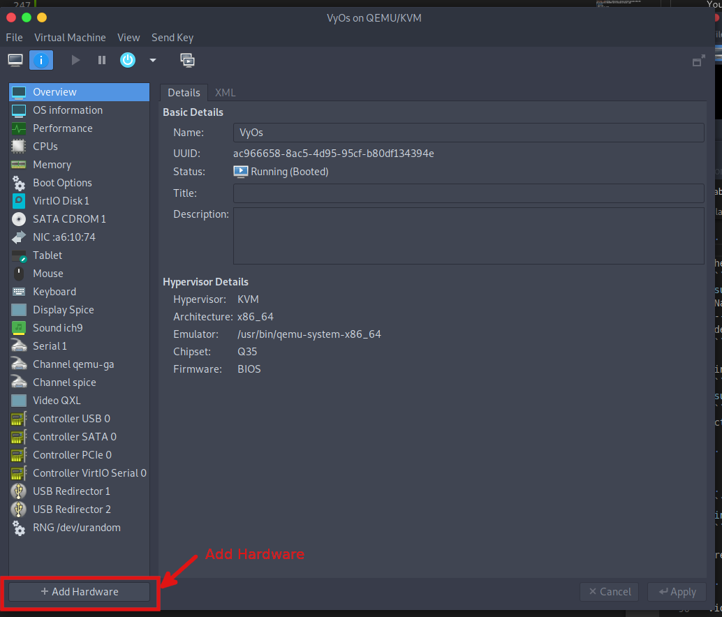
Task: Click the BIOS firmware value
Action: (249, 369)
